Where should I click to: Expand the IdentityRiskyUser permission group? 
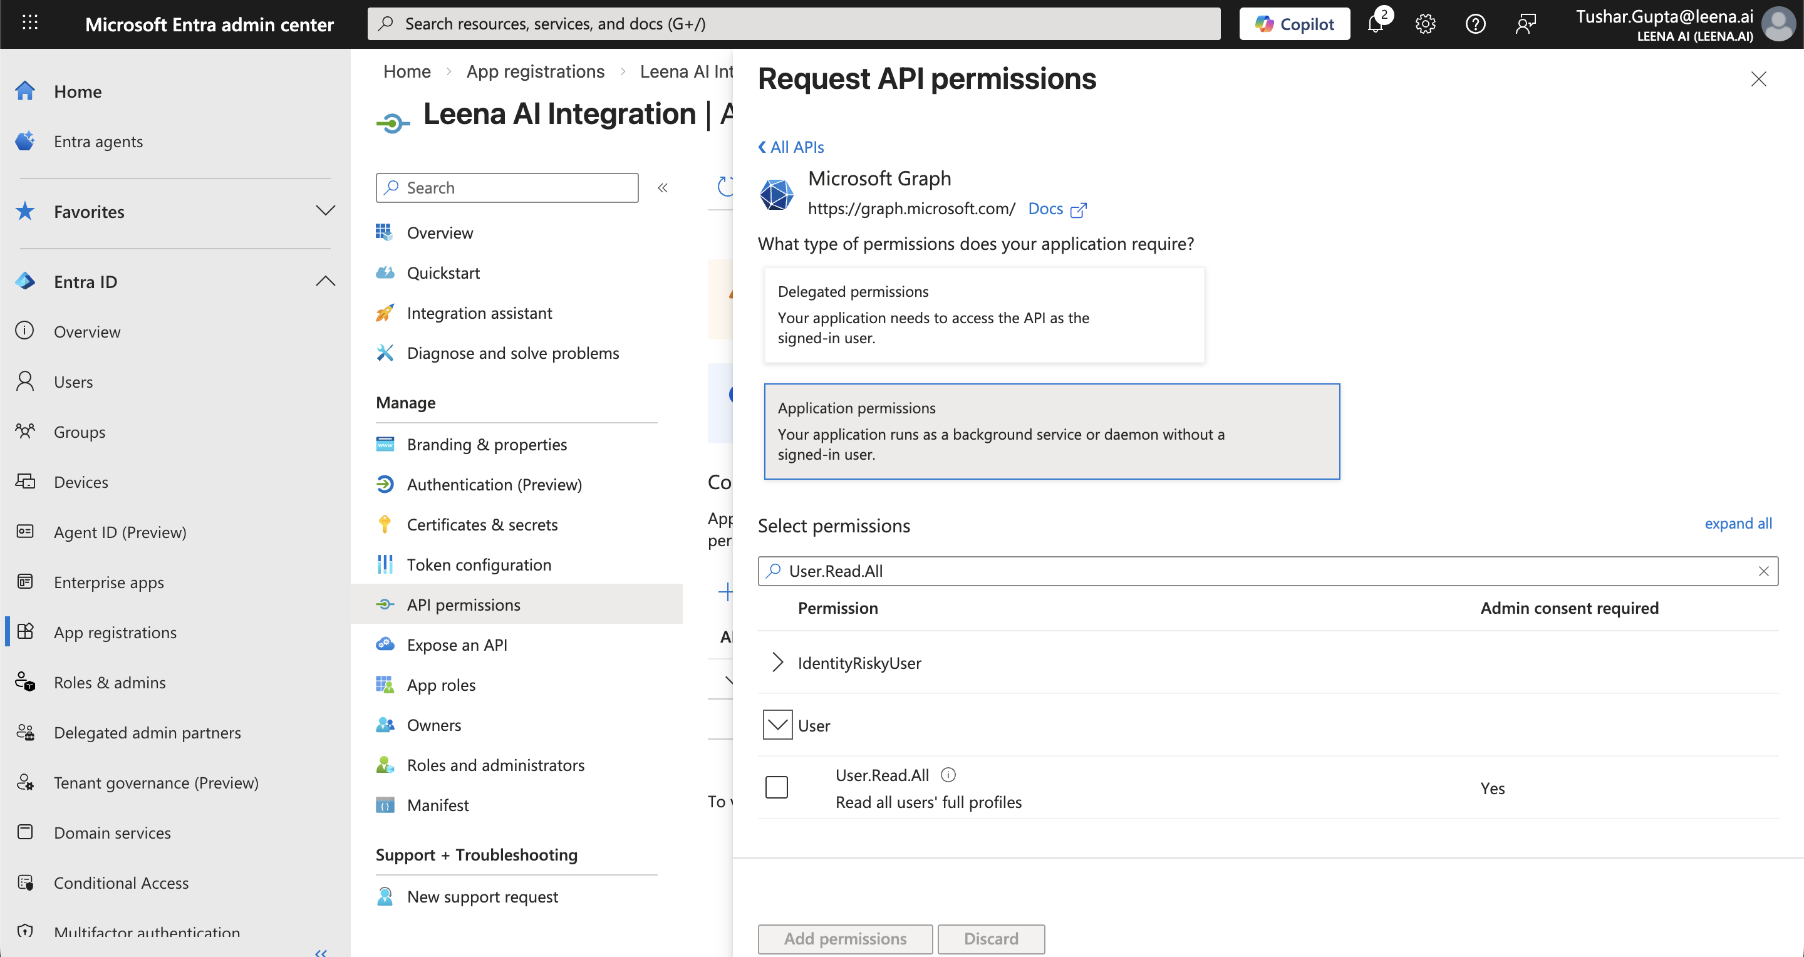coord(777,662)
